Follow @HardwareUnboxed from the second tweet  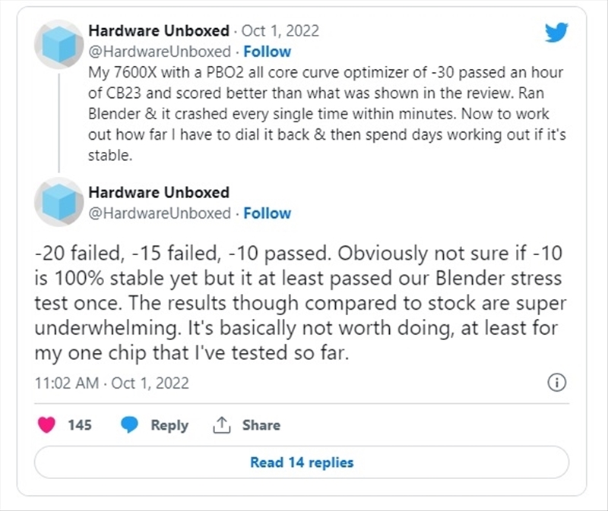pos(266,213)
